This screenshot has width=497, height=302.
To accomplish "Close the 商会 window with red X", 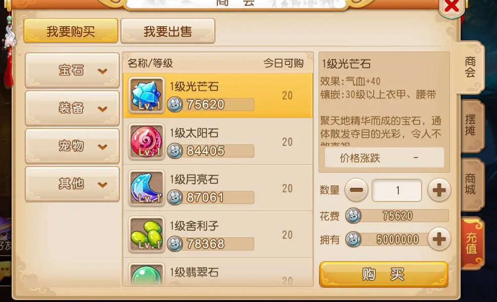I will (451, 6).
